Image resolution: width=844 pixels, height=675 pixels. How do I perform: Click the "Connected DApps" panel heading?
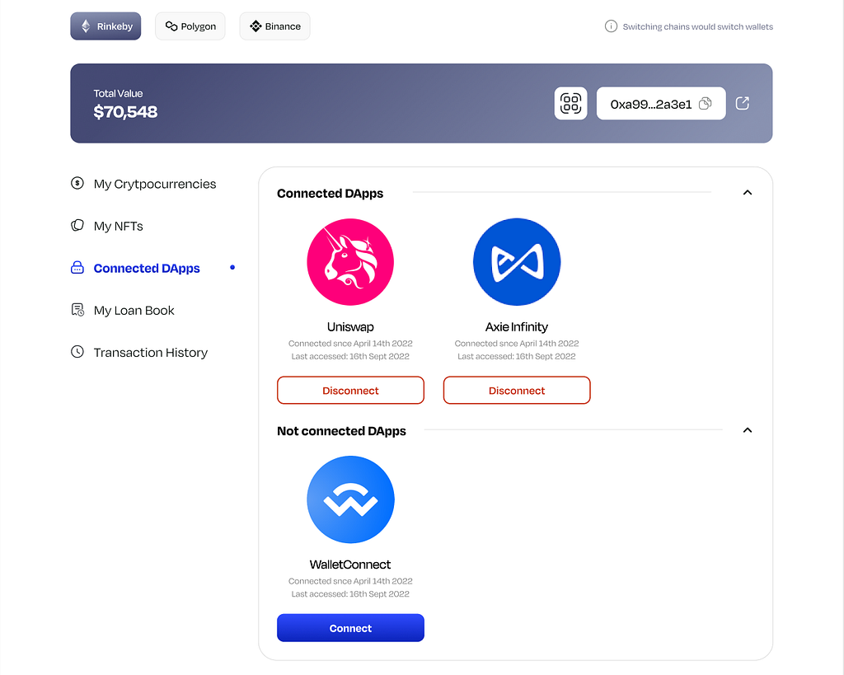tap(330, 194)
